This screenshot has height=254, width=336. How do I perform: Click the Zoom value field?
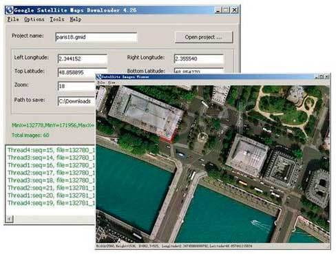[76, 86]
